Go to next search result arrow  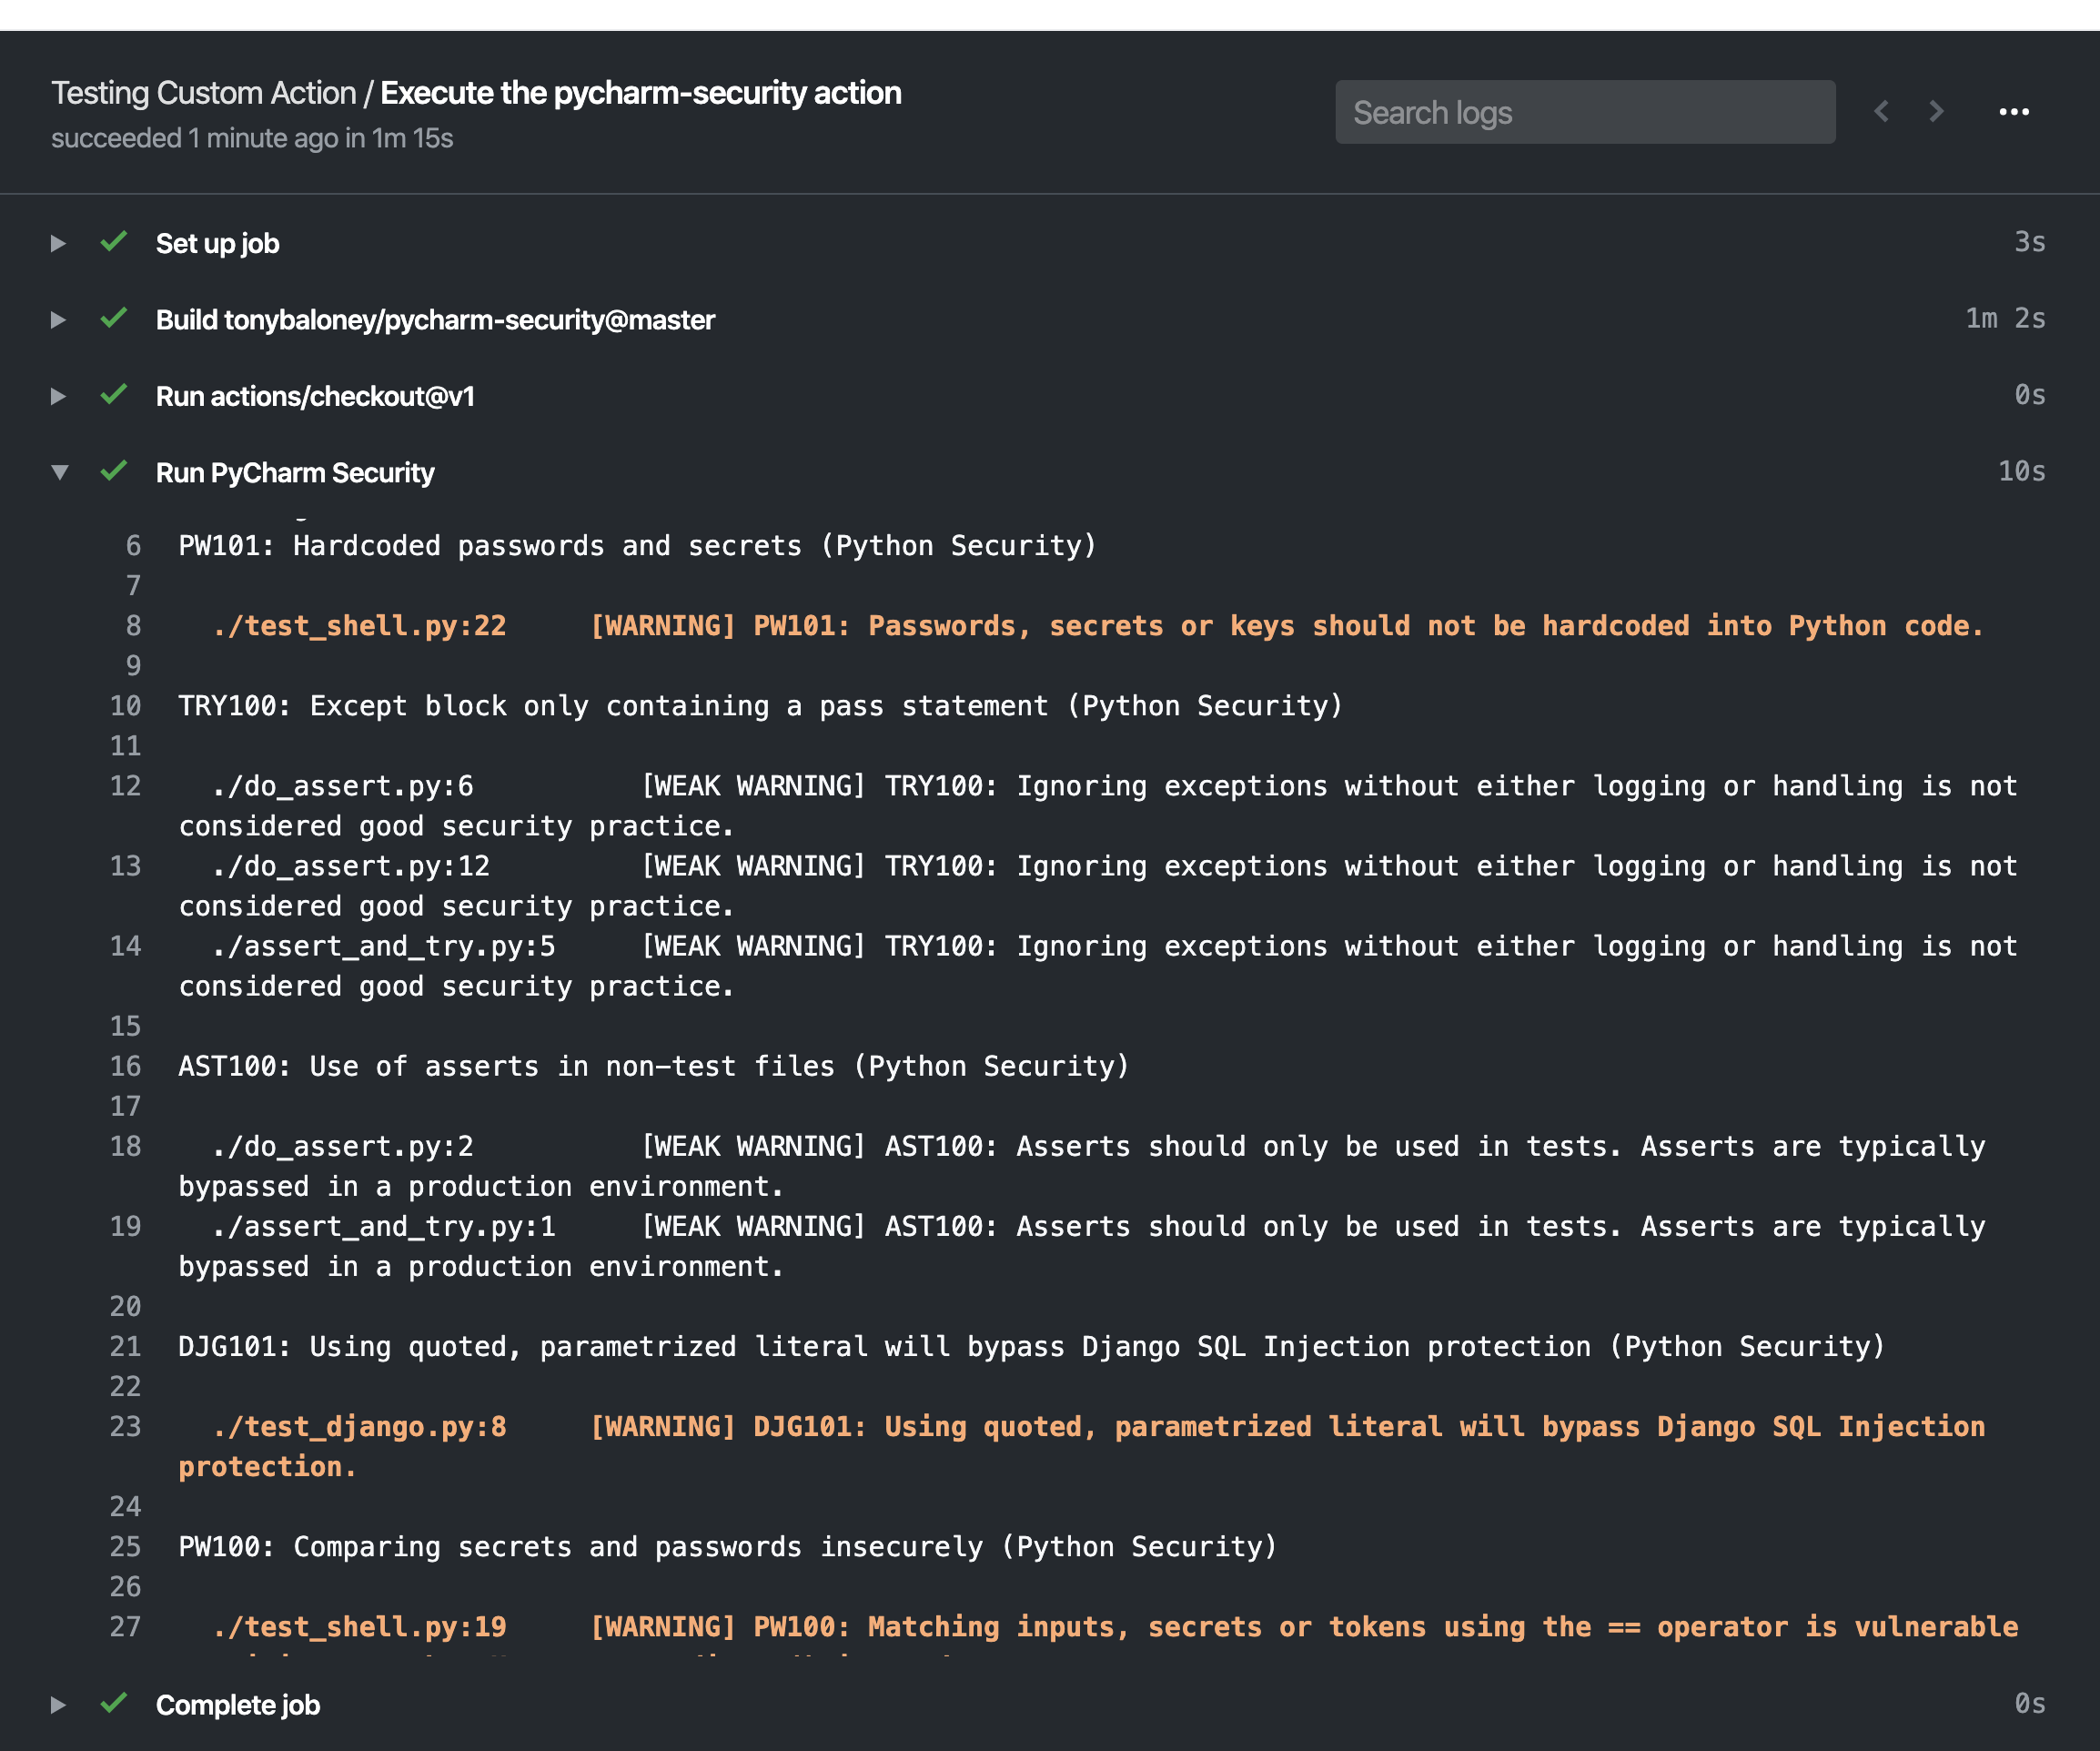coord(1936,111)
